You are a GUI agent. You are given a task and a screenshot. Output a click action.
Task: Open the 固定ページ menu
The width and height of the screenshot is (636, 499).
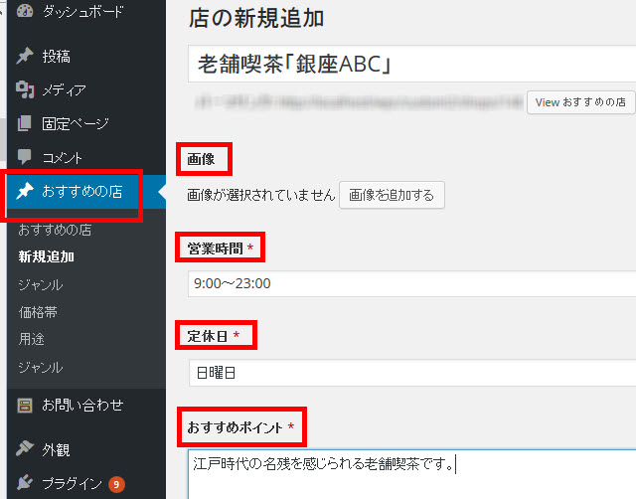pos(76,123)
